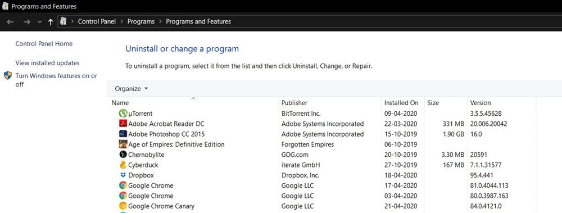This screenshot has width=562, height=213.
Task: Click the address bar Control Panel icon
Action: [64, 21]
